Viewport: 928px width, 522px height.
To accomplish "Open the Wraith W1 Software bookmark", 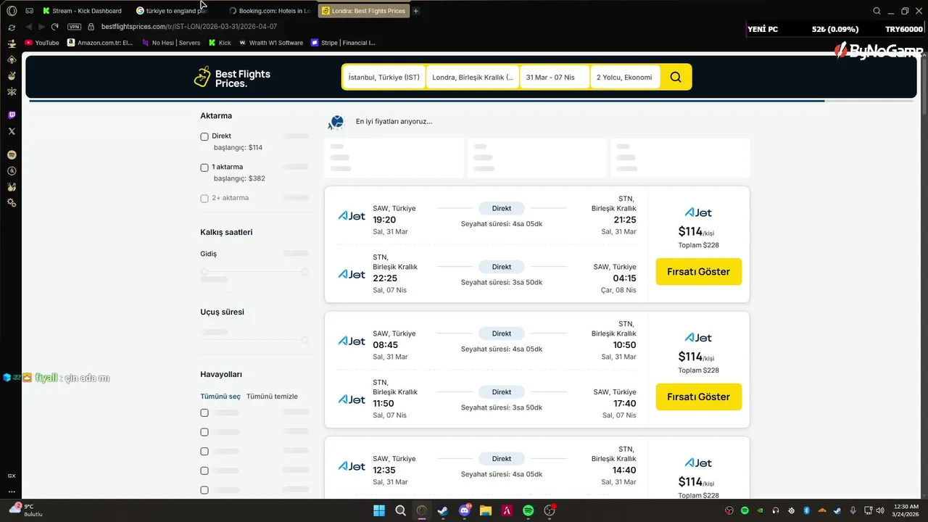I will 271,43.
